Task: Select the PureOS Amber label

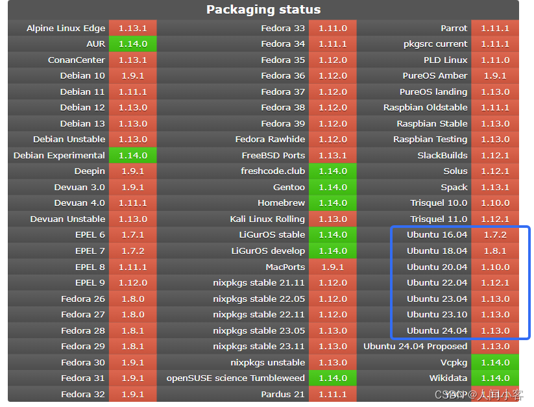Action: (435, 75)
